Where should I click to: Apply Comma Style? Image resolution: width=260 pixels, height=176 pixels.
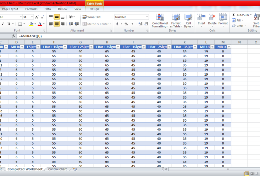coord(132,24)
